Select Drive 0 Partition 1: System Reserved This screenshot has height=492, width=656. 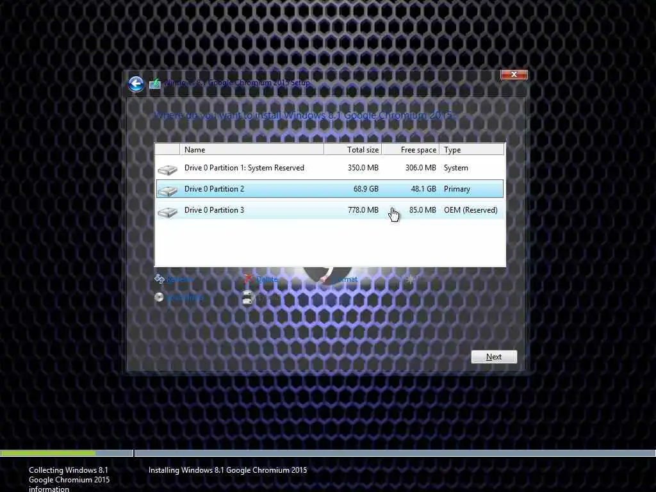tap(244, 168)
